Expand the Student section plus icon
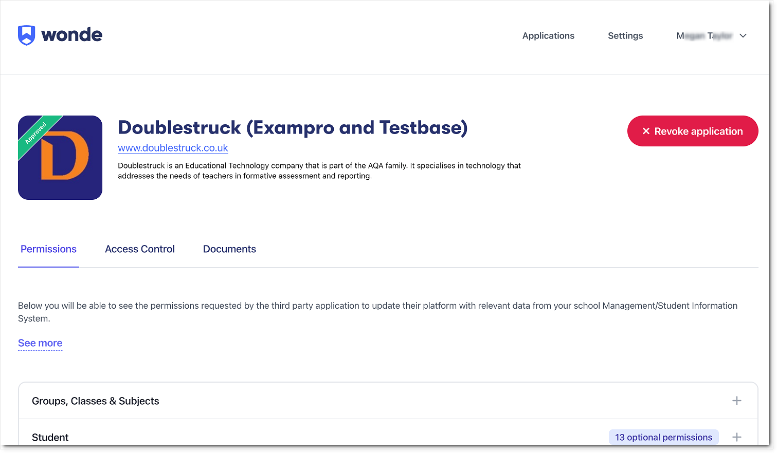Viewport: 777px width, 453px height. click(x=737, y=437)
